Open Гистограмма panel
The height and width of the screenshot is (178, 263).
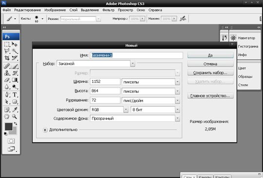pos(248,46)
